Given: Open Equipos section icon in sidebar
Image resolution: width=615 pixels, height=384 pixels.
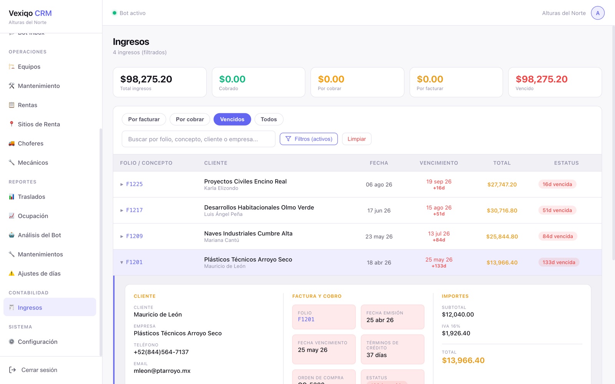Looking at the screenshot, I should [12, 67].
